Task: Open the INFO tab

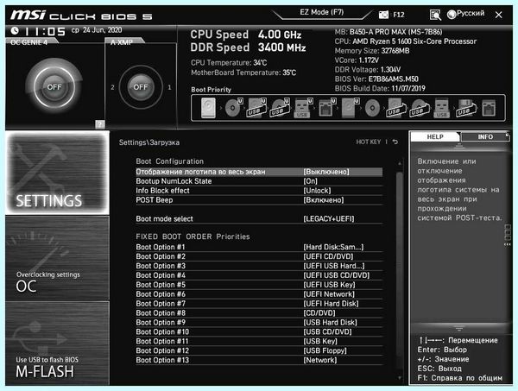Action: tap(485, 136)
